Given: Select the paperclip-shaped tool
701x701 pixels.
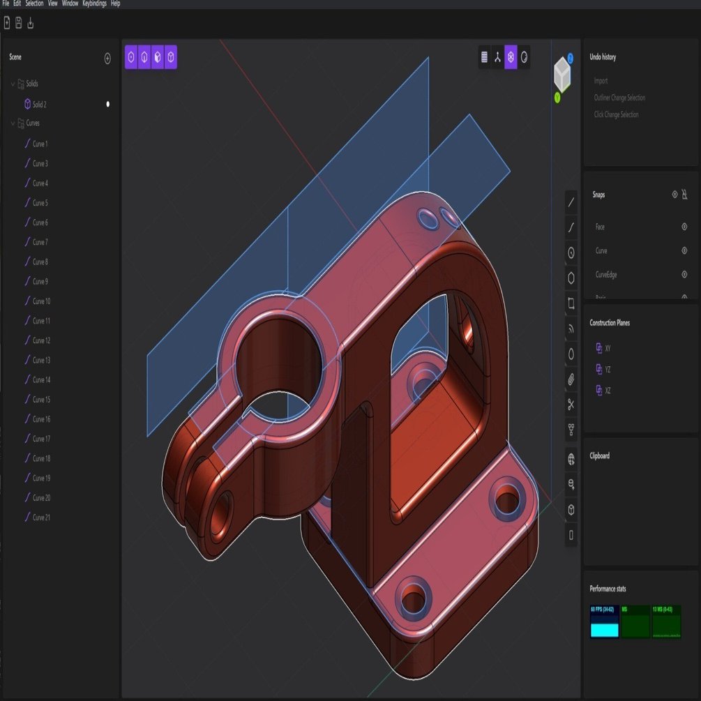Looking at the screenshot, I should coord(571,379).
